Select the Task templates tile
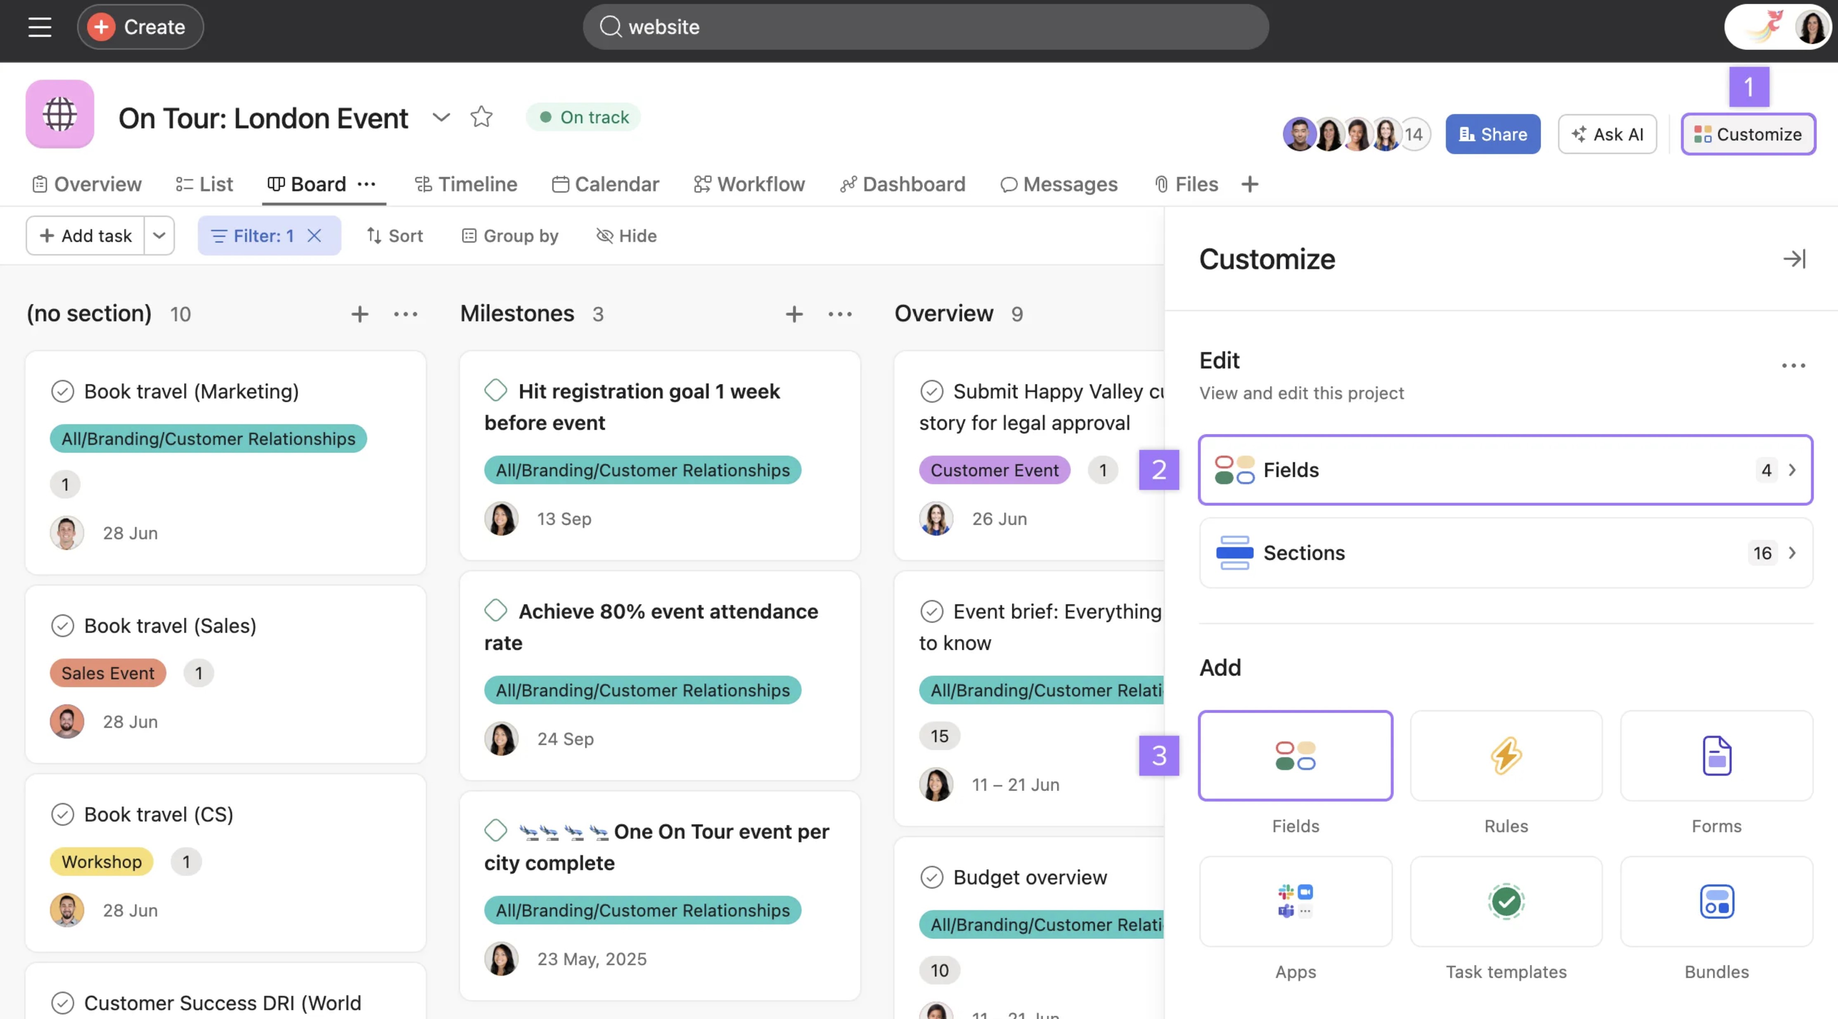 [x=1506, y=902]
